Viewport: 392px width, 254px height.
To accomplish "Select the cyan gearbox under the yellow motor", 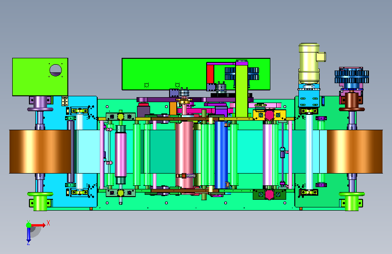I will 309,98.
